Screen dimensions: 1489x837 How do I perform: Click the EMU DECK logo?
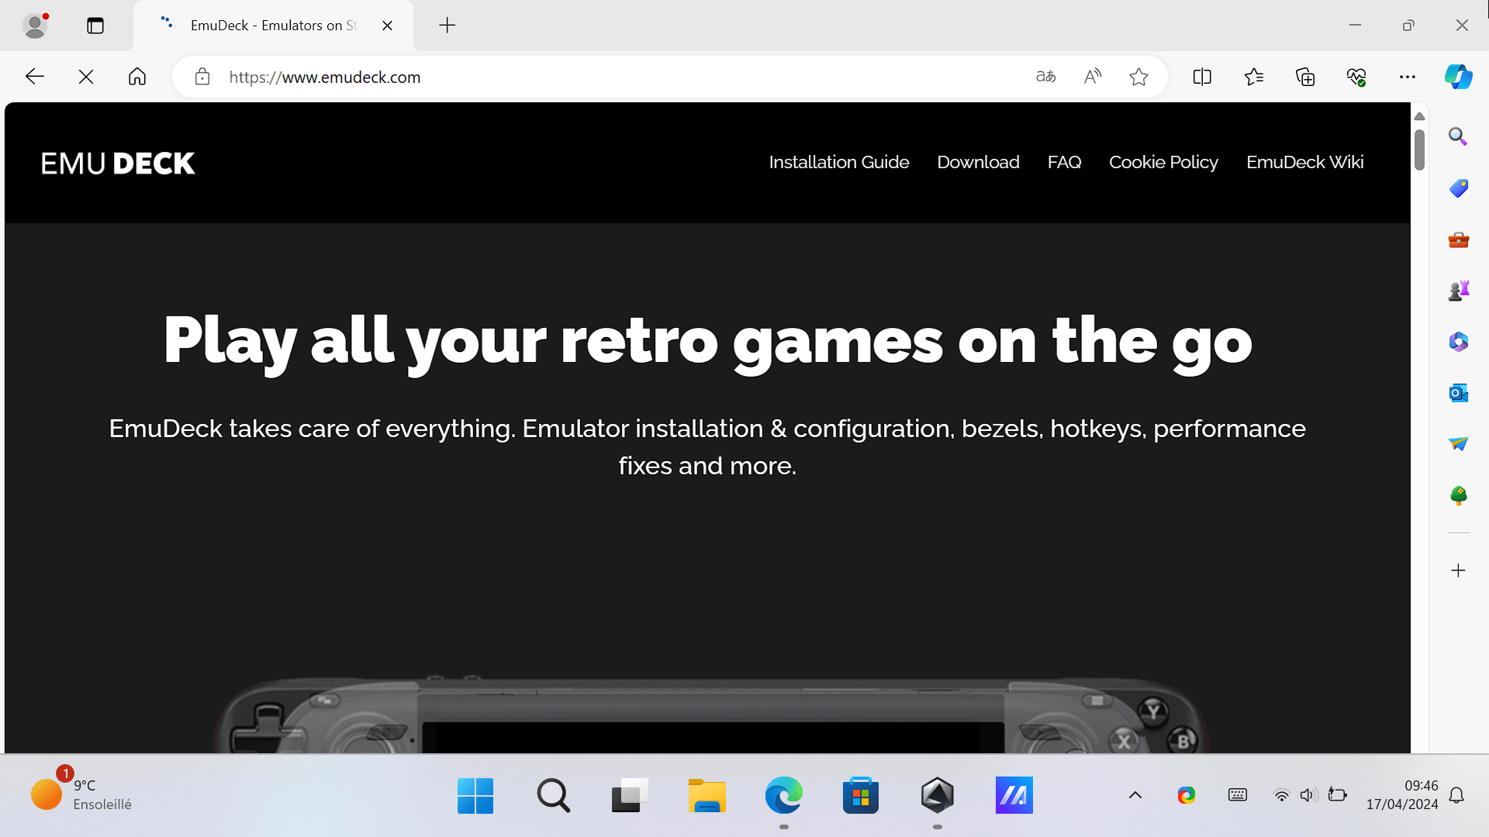click(118, 164)
